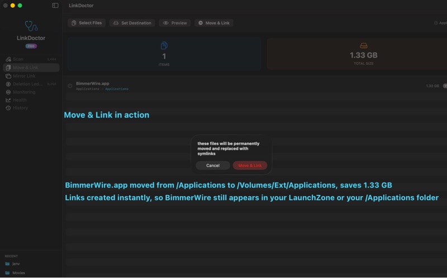The height and width of the screenshot is (279, 447).
Task: Toggle the BimmerWire.app row check circle
Action: (x=70, y=86)
